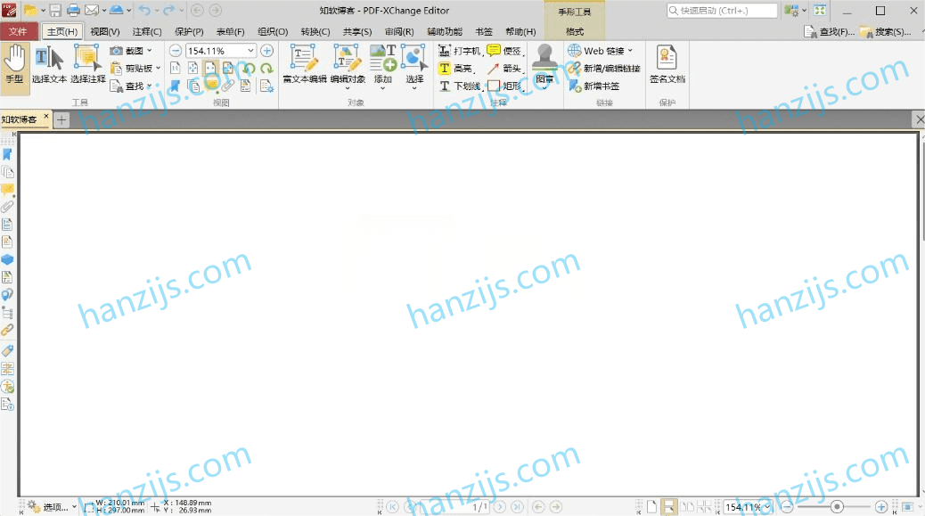
Task: Open status bar zoom 154.11% dropdown
Action: 767,506
